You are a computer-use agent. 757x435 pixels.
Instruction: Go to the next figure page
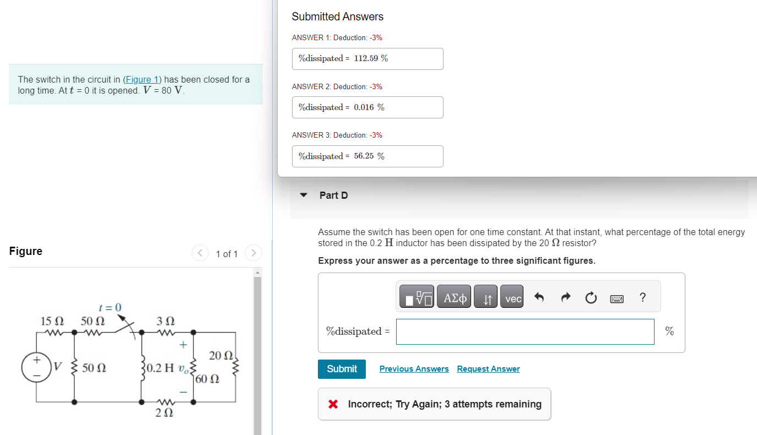pyautogui.click(x=253, y=253)
